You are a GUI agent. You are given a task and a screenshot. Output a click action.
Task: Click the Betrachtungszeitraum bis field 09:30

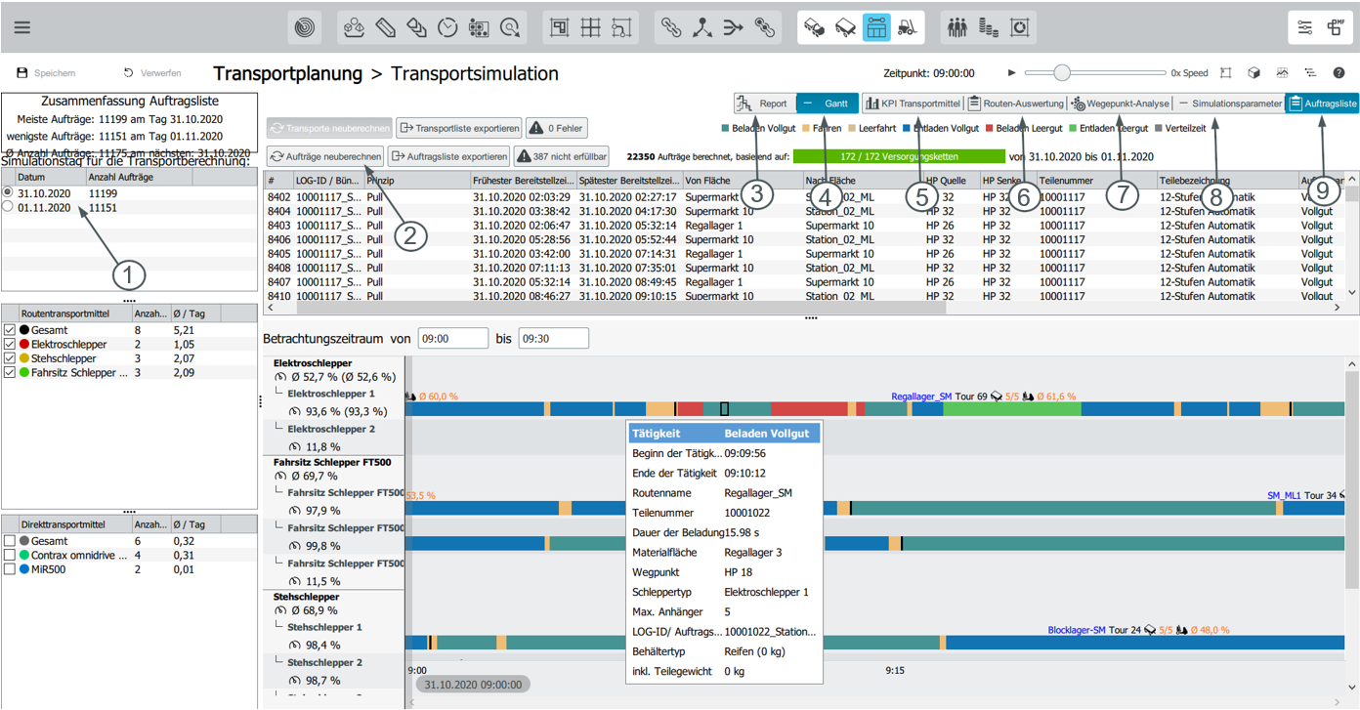coord(553,338)
